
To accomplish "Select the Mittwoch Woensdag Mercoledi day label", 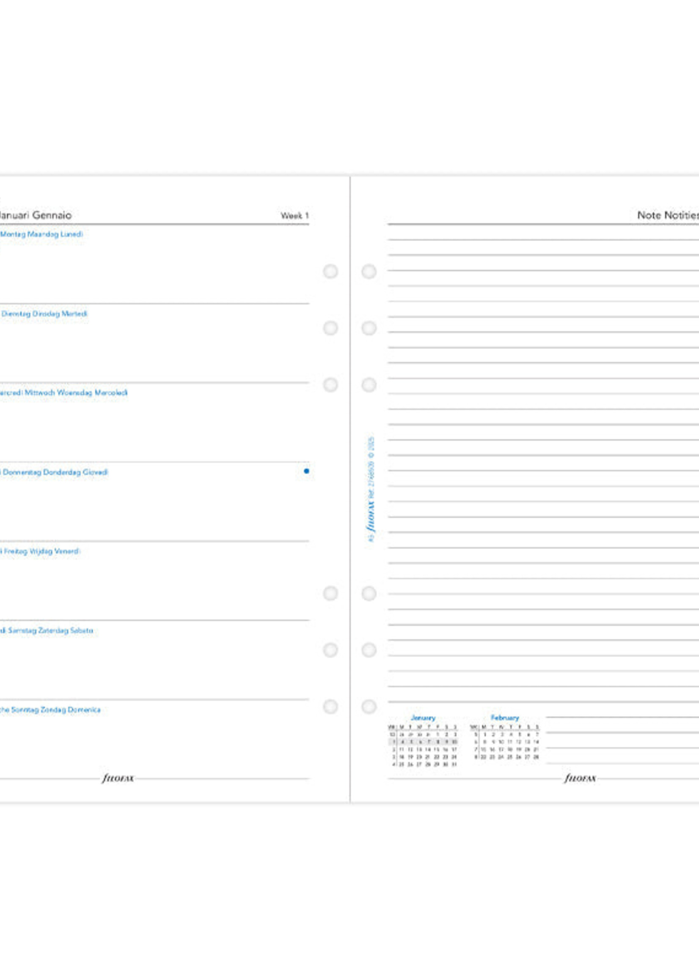I will pos(64,393).
